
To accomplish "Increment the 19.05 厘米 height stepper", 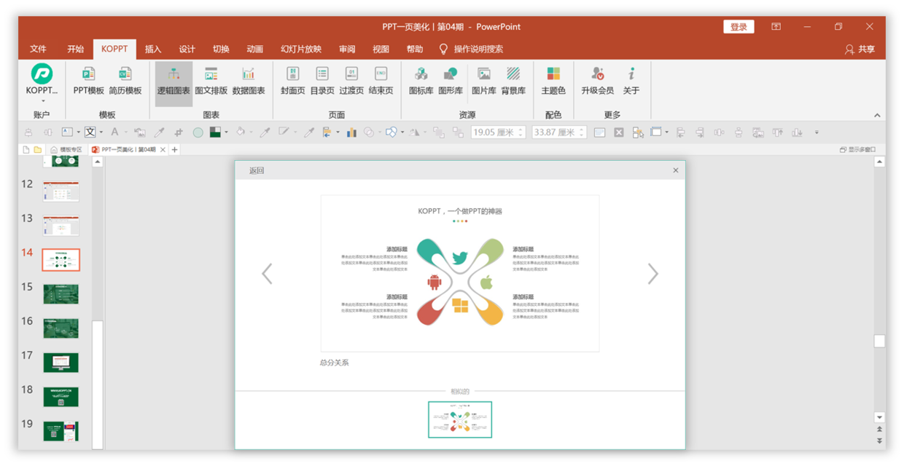I will click(521, 130).
